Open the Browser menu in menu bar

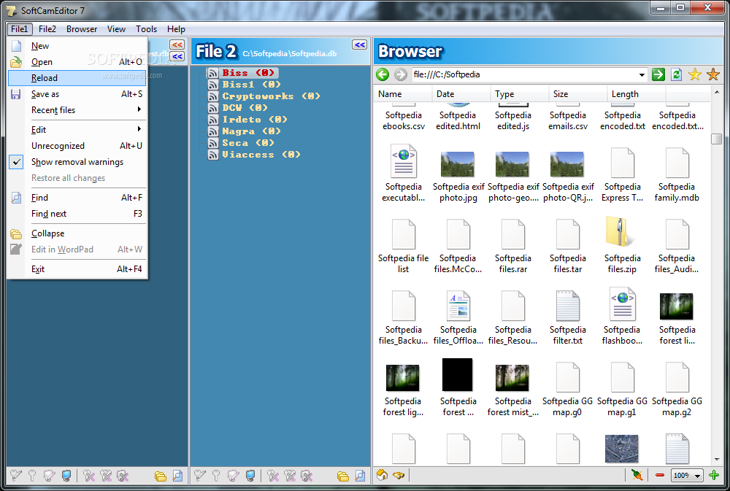pos(82,29)
